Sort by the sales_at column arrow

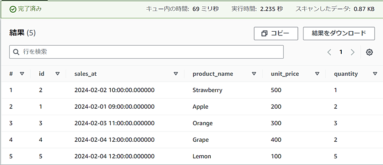tap(176, 74)
